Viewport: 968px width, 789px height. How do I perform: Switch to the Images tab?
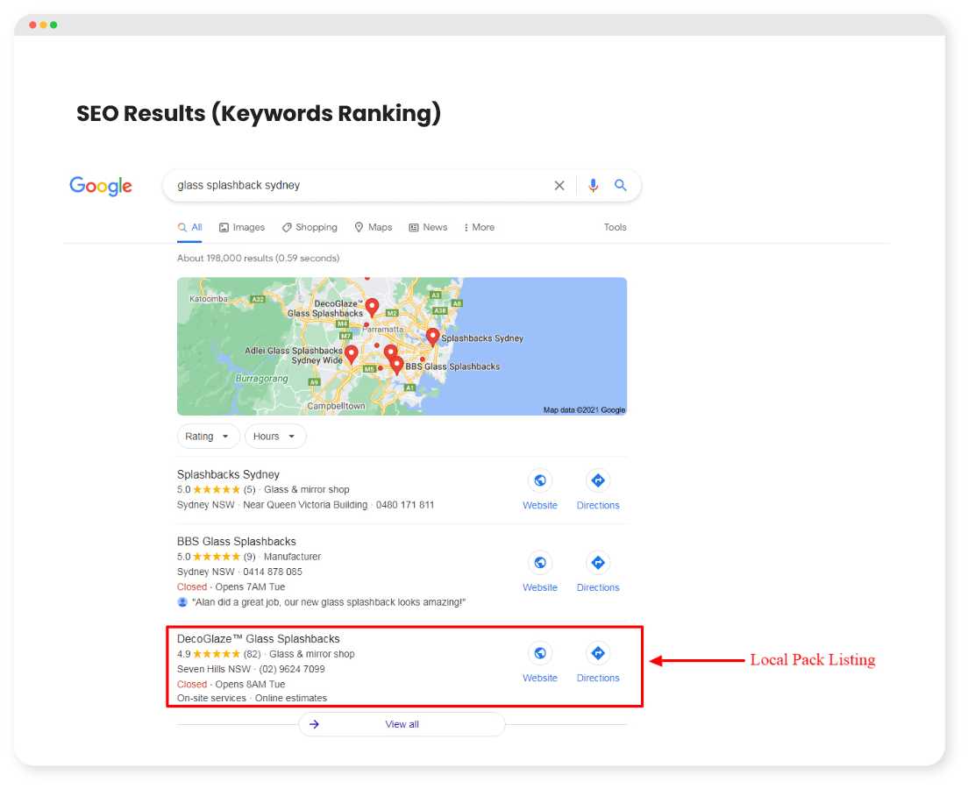pos(242,227)
